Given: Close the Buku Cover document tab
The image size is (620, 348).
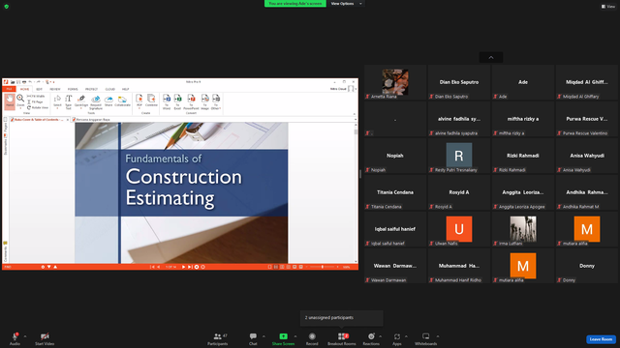Looking at the screenshot, I should click(68, 120).
